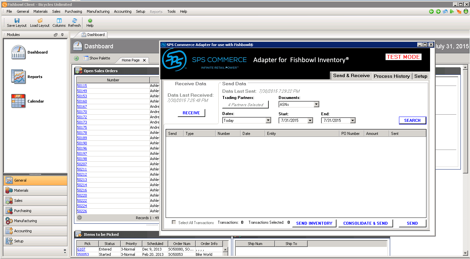Open the Accounting menu
The height and width of the screenshot is (259, 470).
pyautogui.click(x=123, y=11)
